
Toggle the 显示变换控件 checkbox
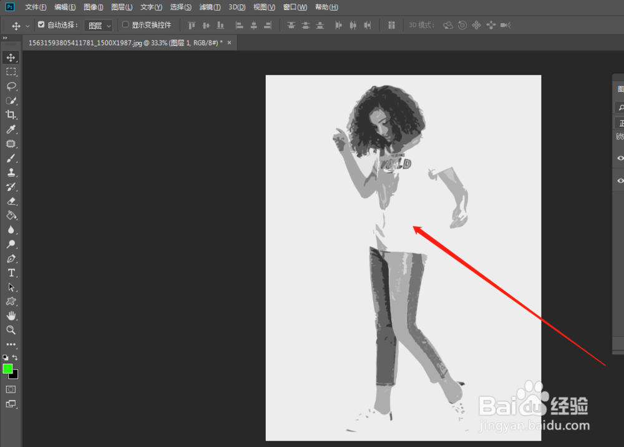coord(125,25)
